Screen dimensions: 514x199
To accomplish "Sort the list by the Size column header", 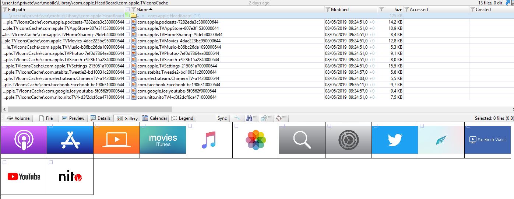I will pyautogui.click(x=398, y=10).
